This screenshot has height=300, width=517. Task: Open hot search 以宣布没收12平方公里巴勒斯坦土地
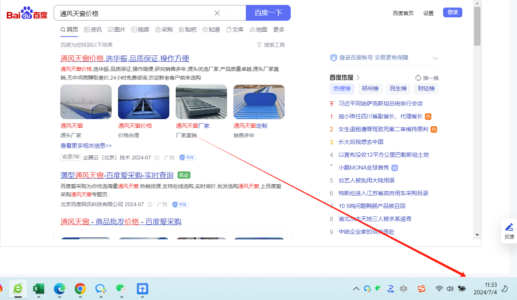[384, 155]
